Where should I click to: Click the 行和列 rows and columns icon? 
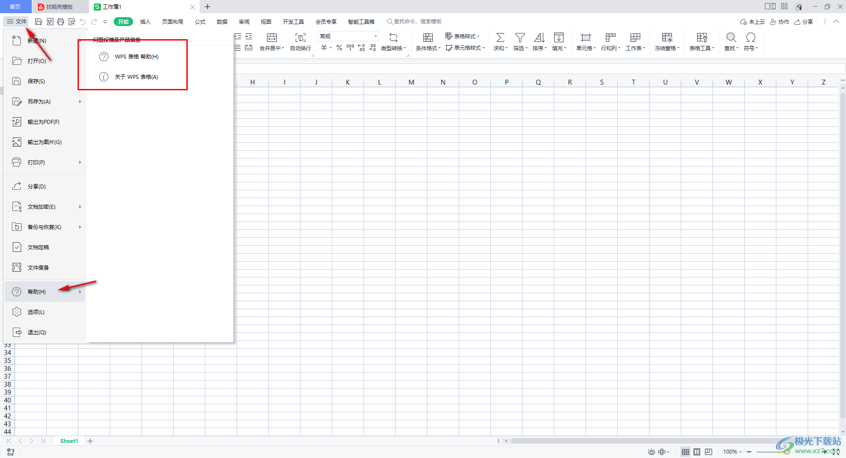[x=610, y=37]
